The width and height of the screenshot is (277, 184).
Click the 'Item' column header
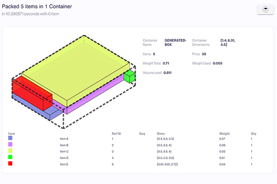pos(12,134)
